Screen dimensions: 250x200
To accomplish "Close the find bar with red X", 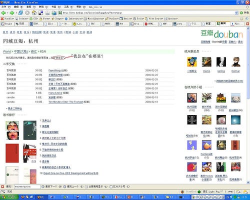I will tap(2, 186).
